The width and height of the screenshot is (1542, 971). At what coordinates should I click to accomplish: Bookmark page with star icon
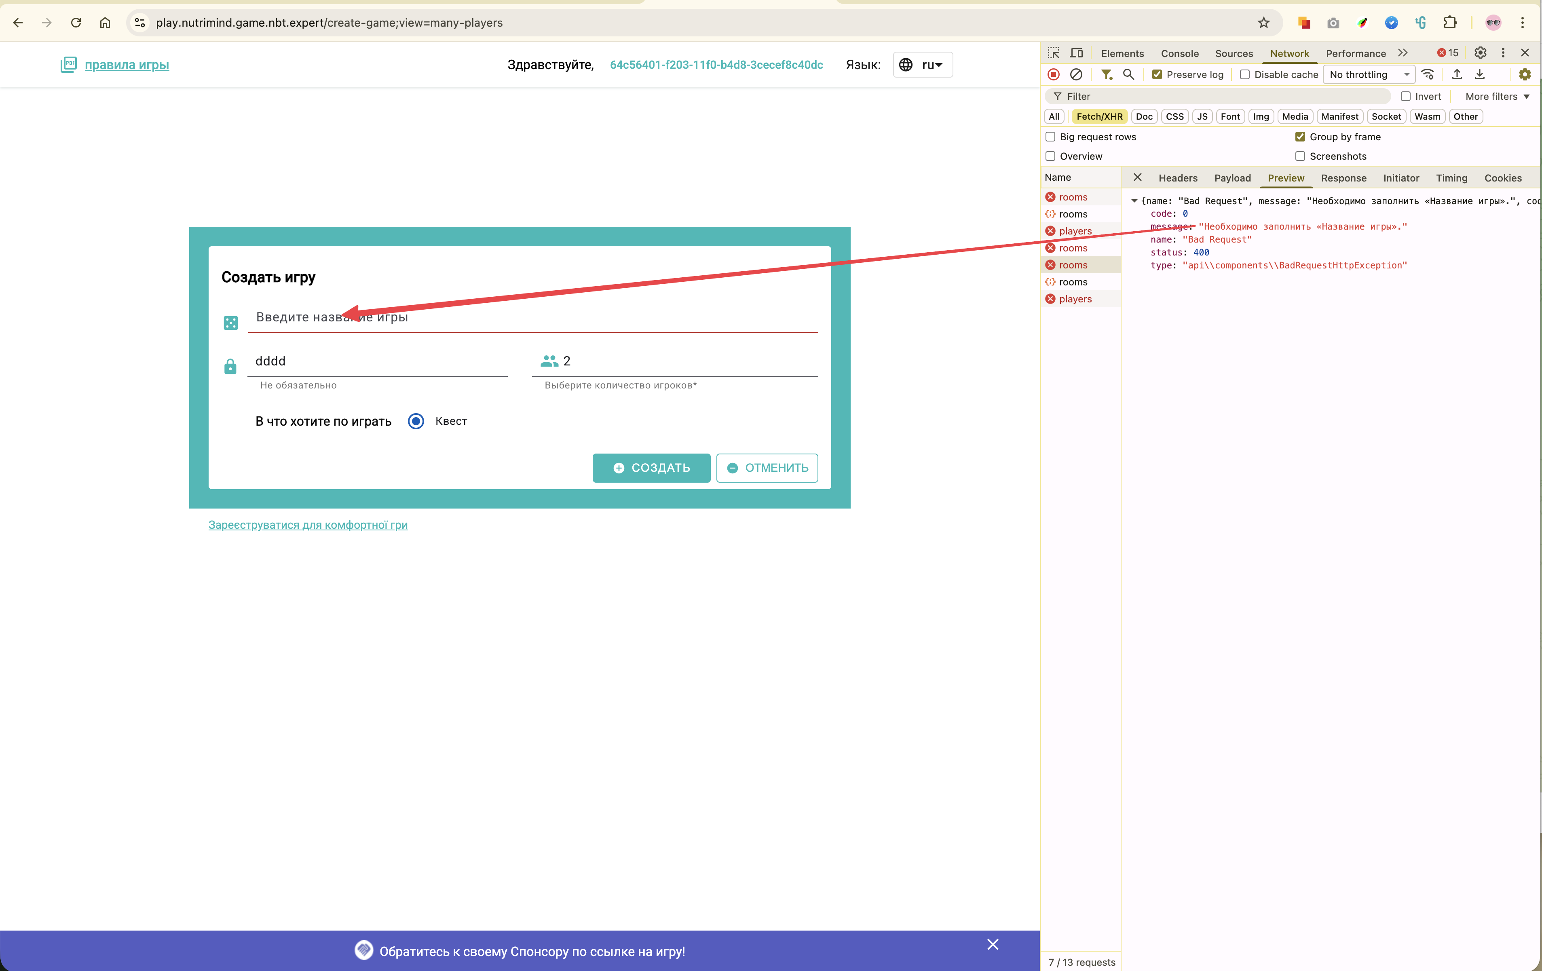(1263, 23)
